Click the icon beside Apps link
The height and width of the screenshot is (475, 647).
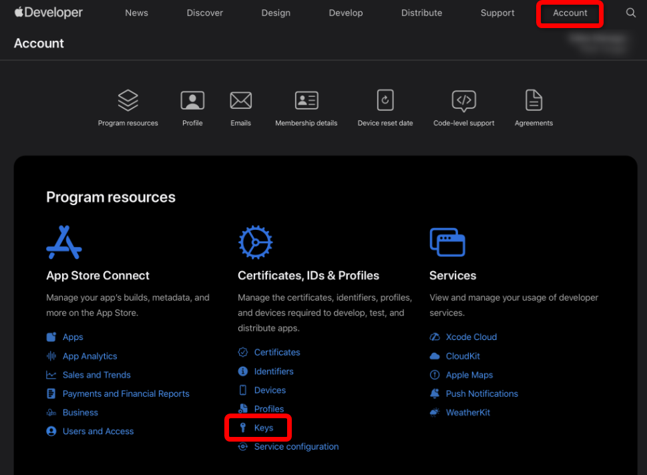click(x=51, y=337)
